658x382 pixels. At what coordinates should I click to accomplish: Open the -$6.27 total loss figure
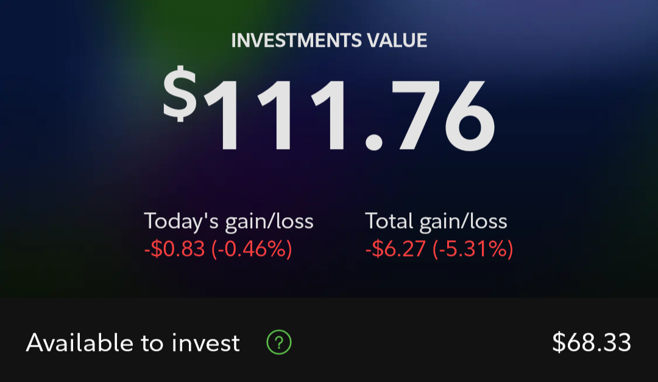396,249
